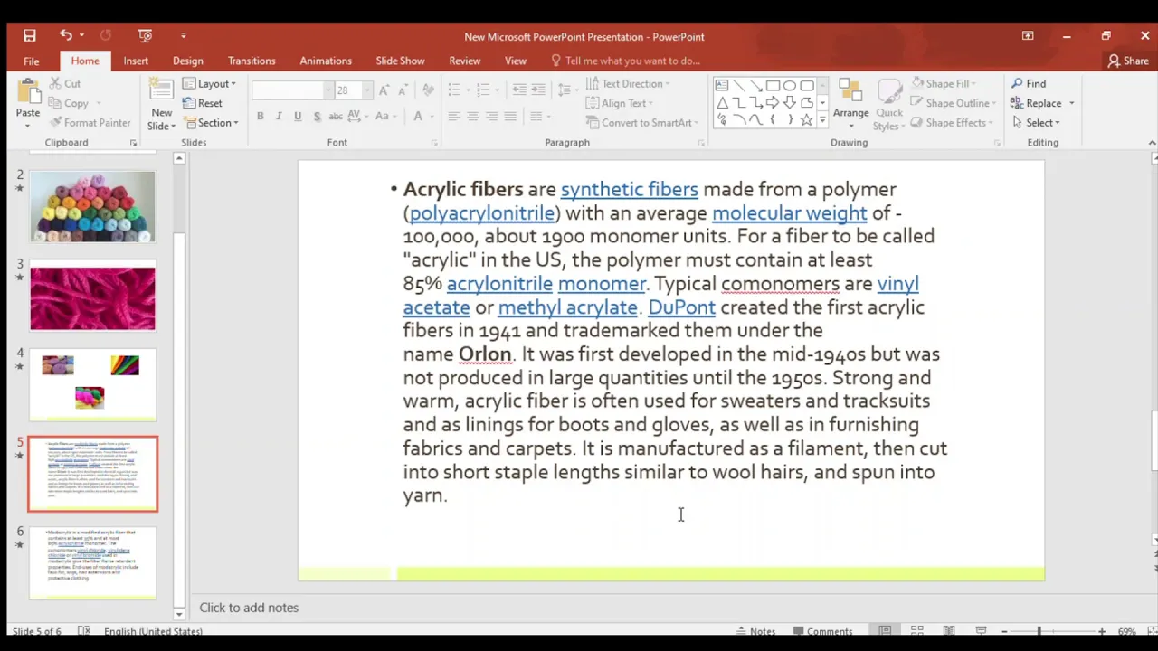1158x651 pixels.
Task: Toggle the Notes pane
Action: point(755,631)
